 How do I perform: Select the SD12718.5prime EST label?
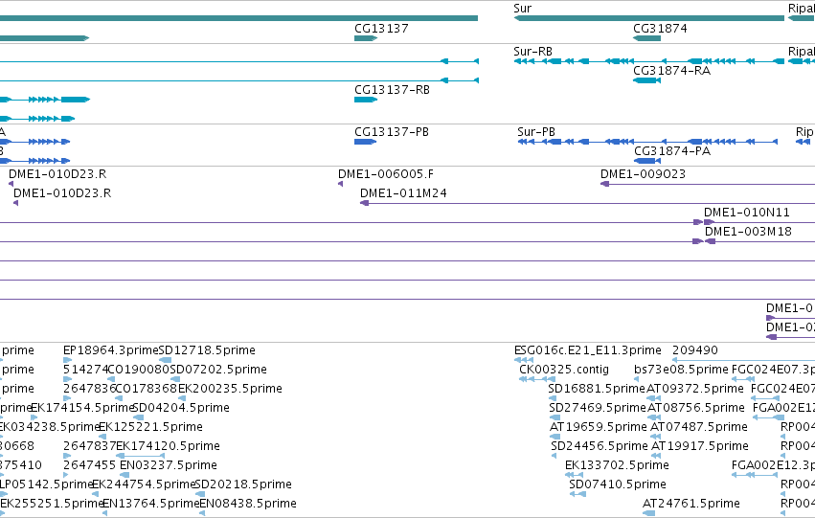click(207, 350)
